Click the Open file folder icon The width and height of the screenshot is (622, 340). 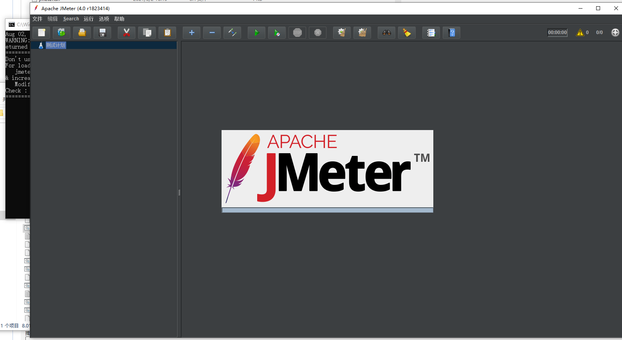[82, 33]
